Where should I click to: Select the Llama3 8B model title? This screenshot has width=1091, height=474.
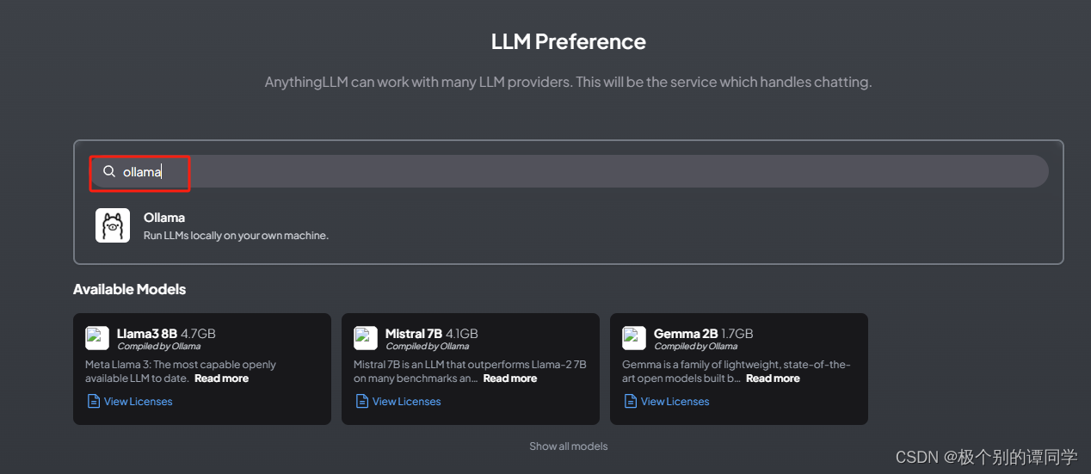147,334
